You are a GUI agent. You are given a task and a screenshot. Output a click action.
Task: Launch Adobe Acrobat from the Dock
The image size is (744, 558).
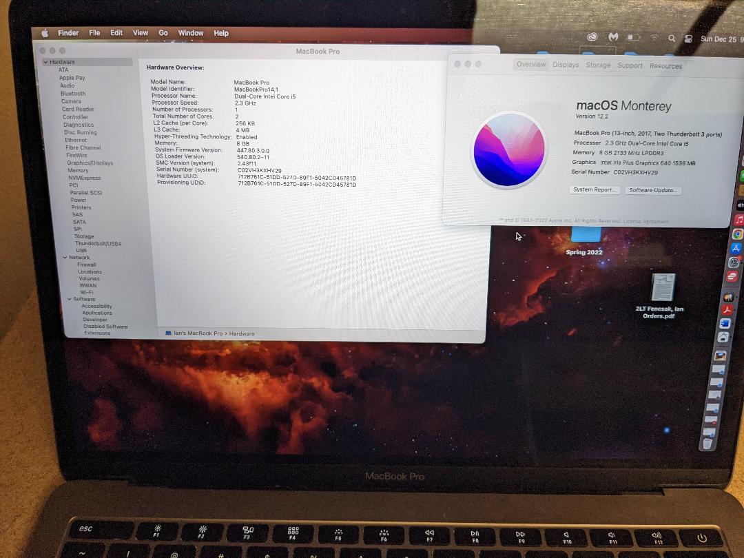coord(727,310)
